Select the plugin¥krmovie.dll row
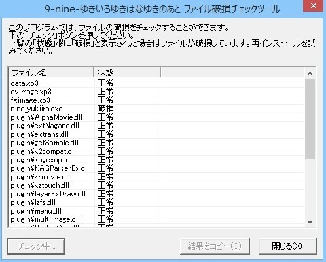This screenshot has width=326, height=262. (156, 177)
